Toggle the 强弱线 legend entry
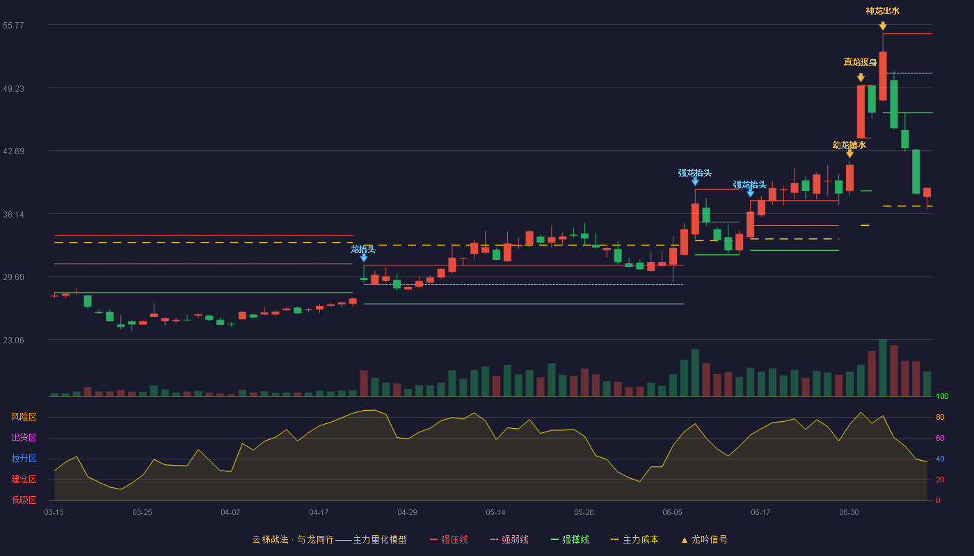Image resolution: width=974 pixels, height=556 pixels. coord(509,539)
